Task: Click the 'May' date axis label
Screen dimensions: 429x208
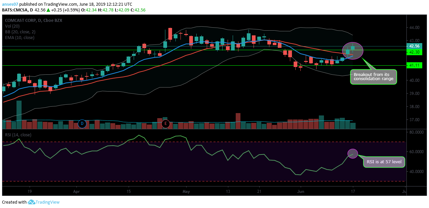Action: click(x=187, y=192)
